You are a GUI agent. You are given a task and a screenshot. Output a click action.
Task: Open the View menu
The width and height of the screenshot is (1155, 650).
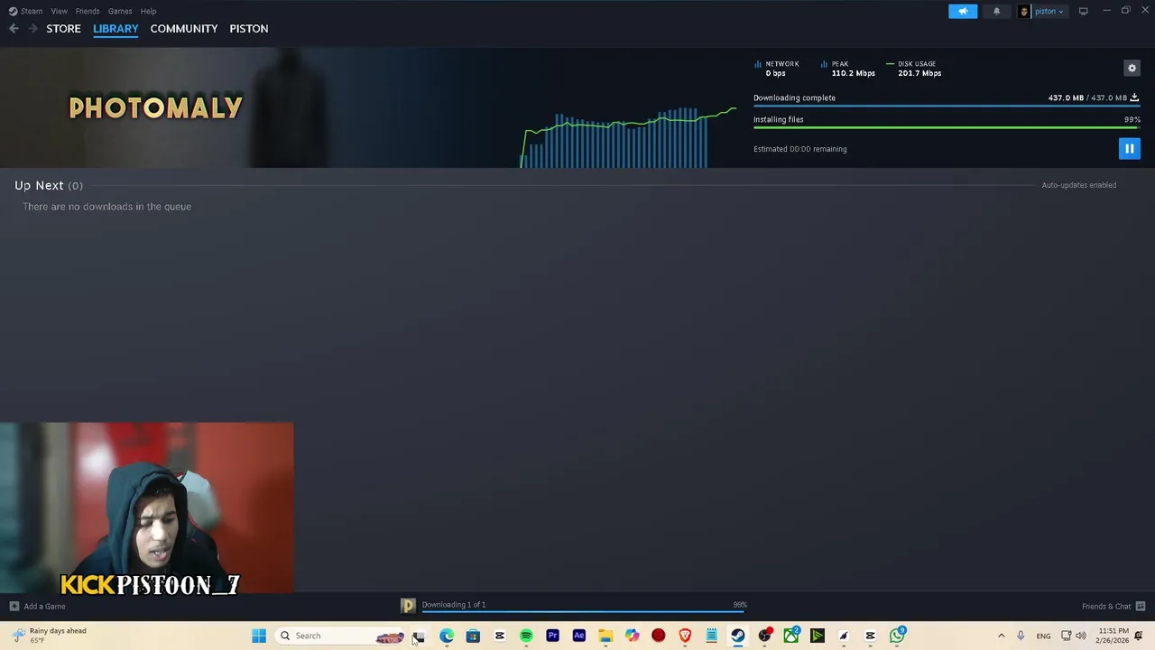point(59,11)
